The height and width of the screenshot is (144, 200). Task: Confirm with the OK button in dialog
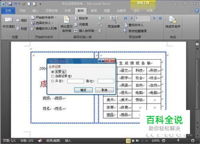[x=83, y=90]
